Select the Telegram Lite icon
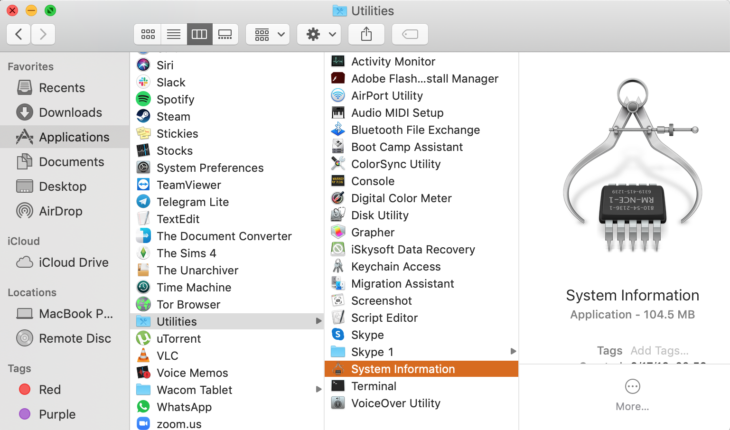Image resolution: width=730 pixels, height=430 pixels. click(143, 201)
